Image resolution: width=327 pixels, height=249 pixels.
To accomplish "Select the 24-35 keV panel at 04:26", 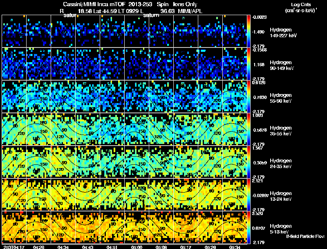I will pyautogui.click(x=38, y=162).
